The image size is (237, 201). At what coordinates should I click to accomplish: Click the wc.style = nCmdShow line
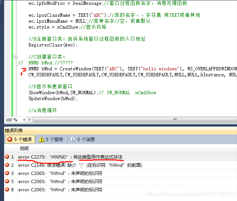tap(67, 27)
